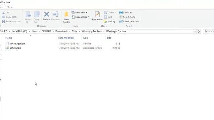Click the Cut scissors icon

(x=4, y=13)
